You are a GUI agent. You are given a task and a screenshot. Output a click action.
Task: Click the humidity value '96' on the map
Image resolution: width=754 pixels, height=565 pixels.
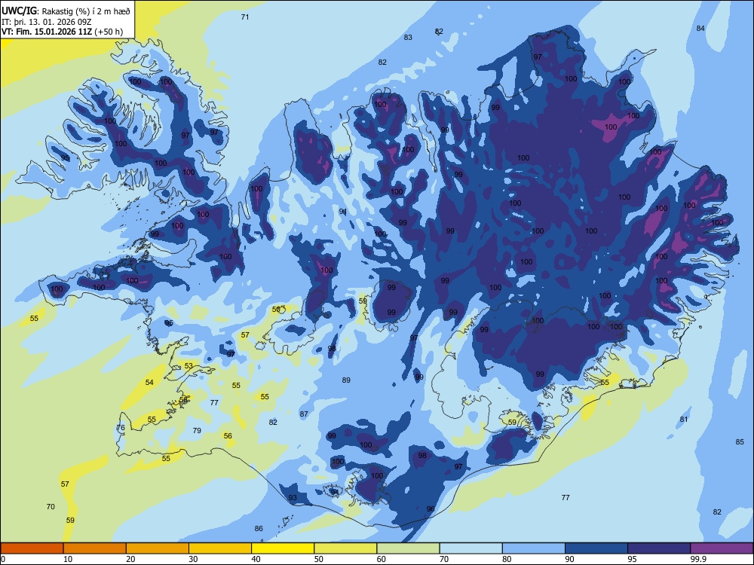(431, 508)
